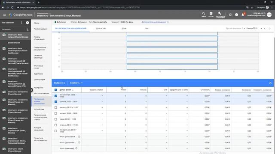This screenshot has width=275, height=154.
Task: Sort by День и время column
Action: (x=65, y=90)
